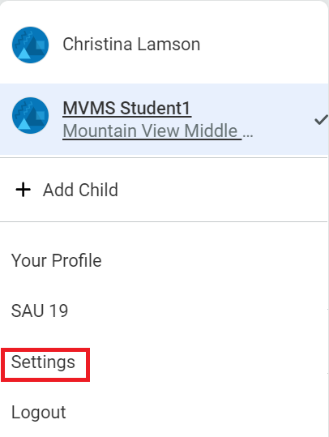Select the Christina Lamson account name
This screenshot has height=437, width=329.
(131, 45)
